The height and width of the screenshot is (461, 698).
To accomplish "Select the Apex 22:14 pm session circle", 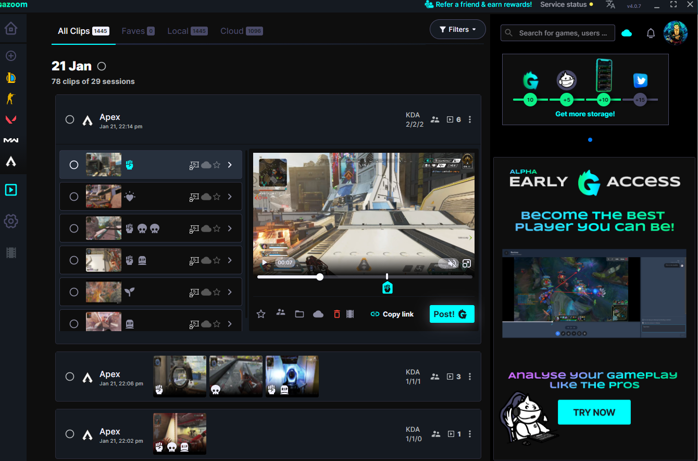I will click(70, 119).
